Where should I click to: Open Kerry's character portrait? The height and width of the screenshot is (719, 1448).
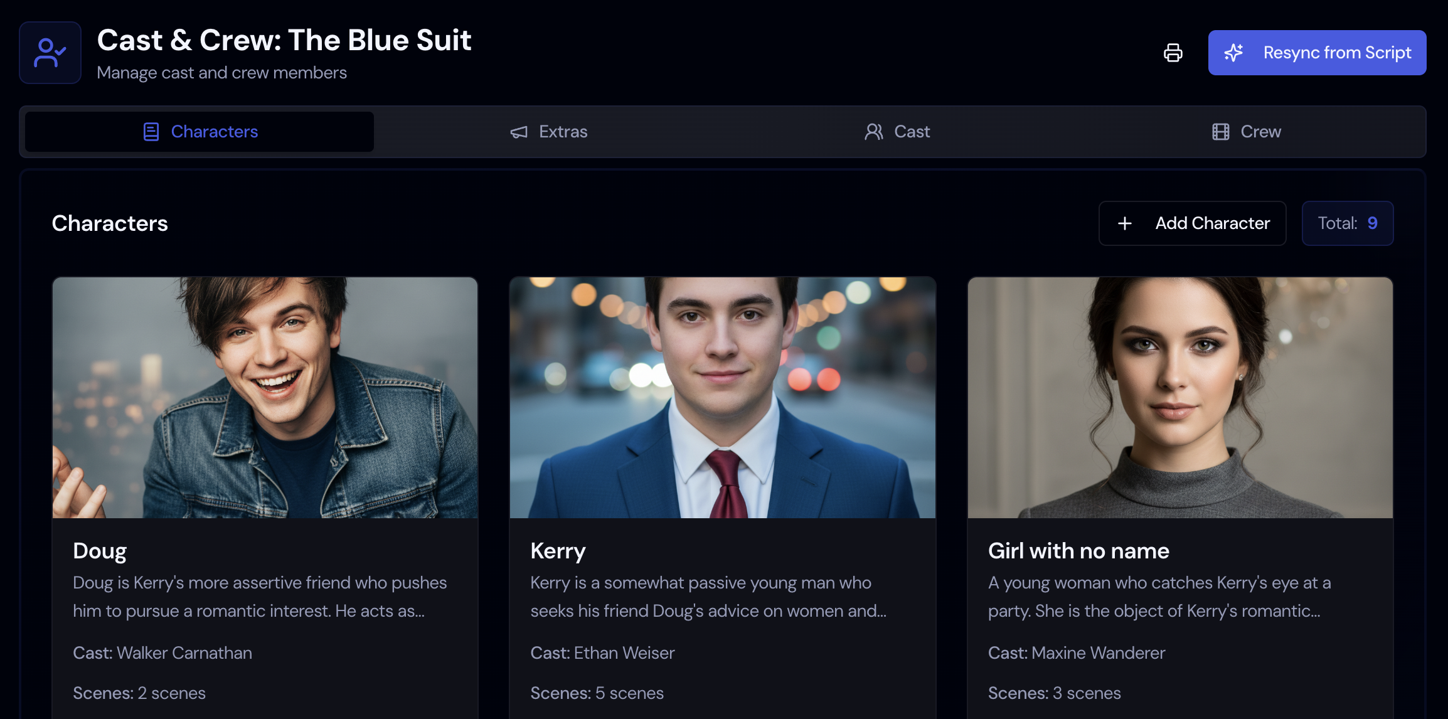[x=722, y=398]
